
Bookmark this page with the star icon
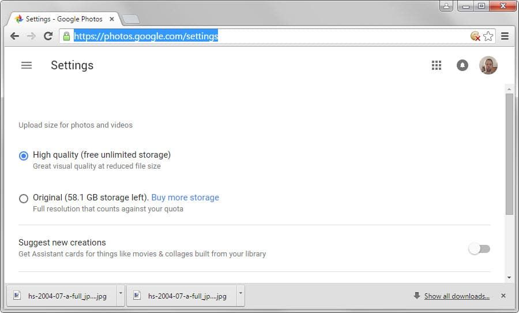tap(488, 36)
